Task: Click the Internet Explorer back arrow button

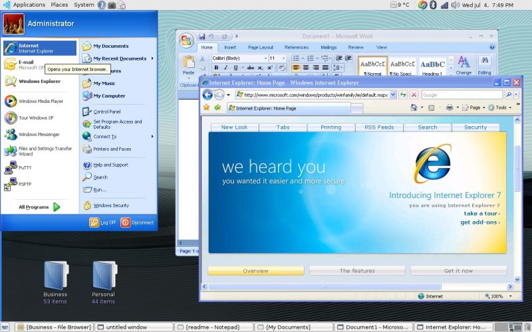Action: pyautogui.click(x=208, y=95)
